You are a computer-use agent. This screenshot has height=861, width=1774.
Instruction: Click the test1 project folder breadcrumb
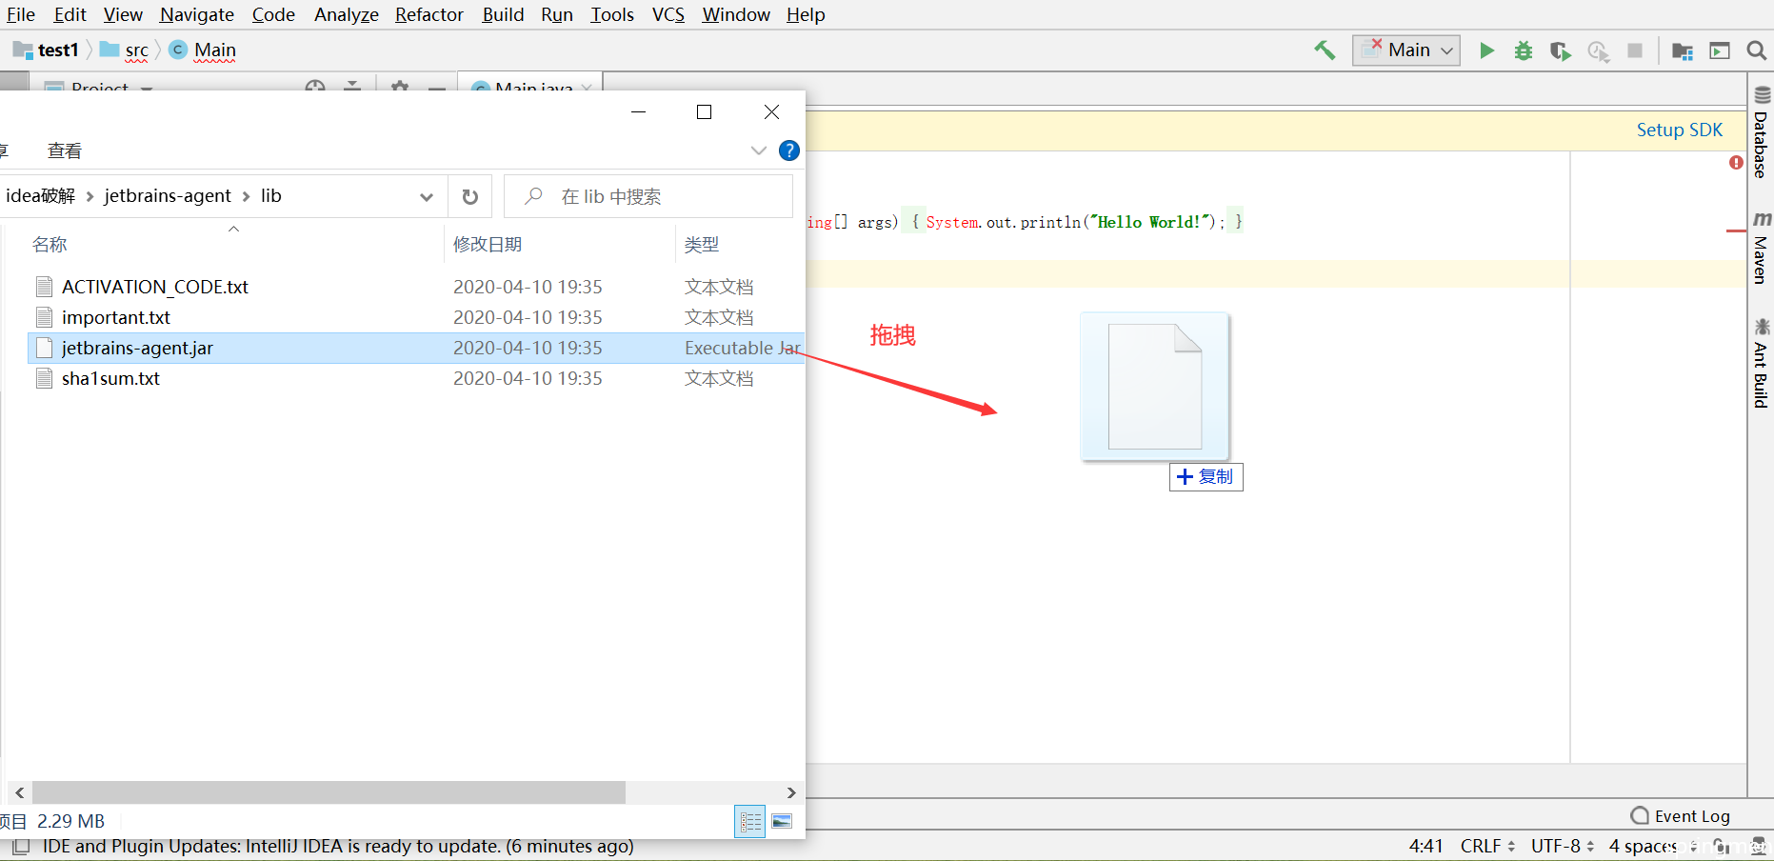pyautogui.click(x=47, y=50)
